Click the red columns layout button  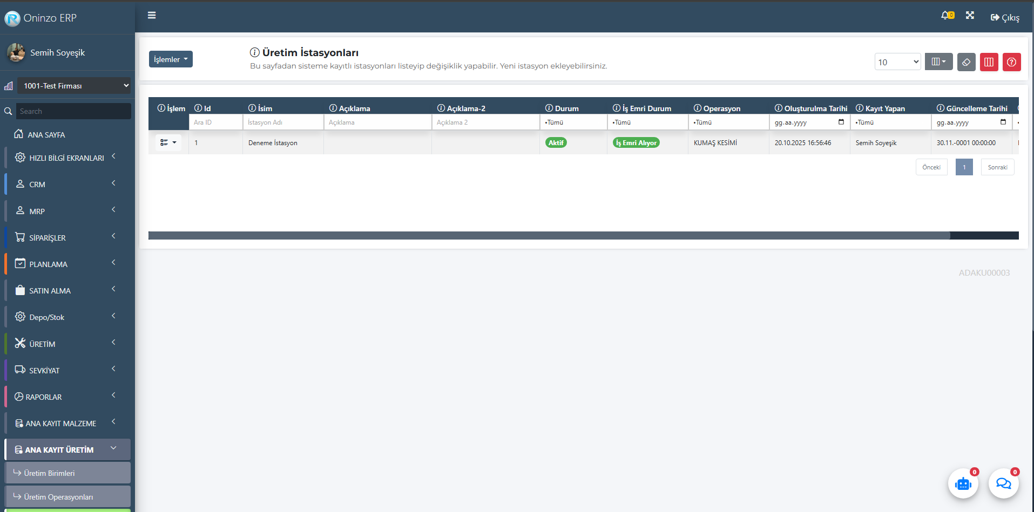pos(989,62)
